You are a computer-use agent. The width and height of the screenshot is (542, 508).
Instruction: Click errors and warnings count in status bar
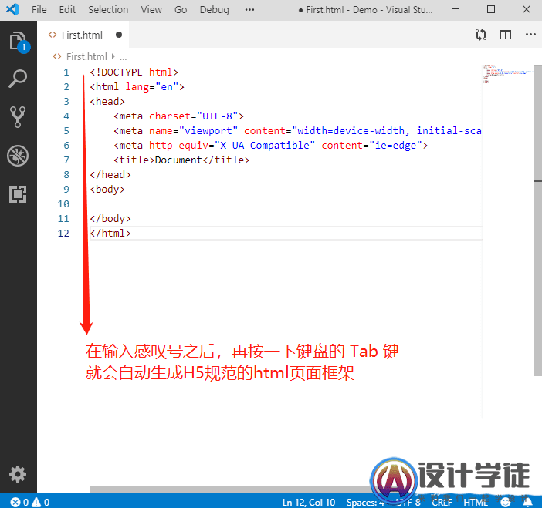[x=29, y=502]
